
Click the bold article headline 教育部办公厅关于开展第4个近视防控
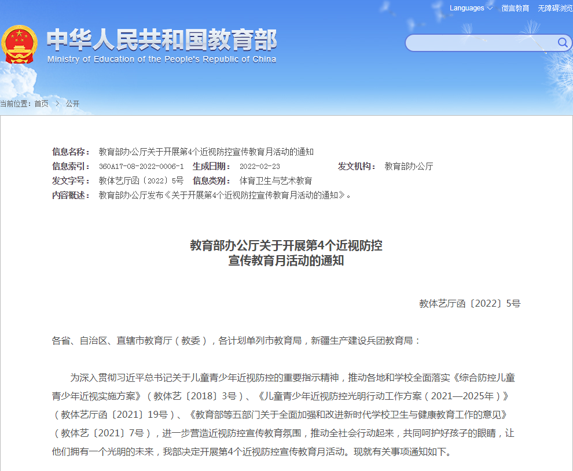point(286,245)
